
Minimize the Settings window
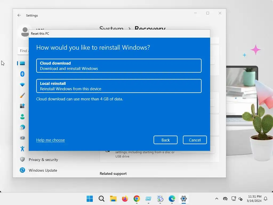pos(195,13)
